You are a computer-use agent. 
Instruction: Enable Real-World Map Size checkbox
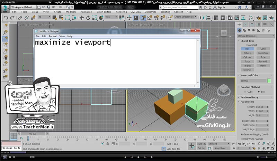(242, 139)
